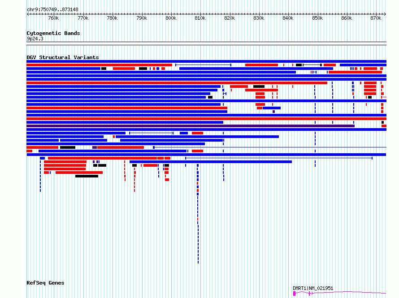This screenshot has width=399, height=298.
Task: Open the Cytogenetic Bands track title
Action: coord(53,33)
